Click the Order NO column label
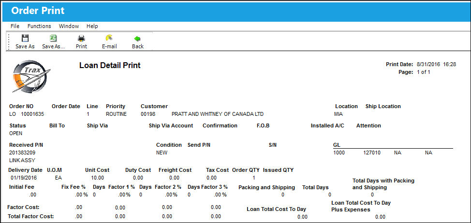 21,106
